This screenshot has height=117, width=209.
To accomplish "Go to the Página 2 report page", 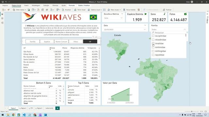I will 23,108.
